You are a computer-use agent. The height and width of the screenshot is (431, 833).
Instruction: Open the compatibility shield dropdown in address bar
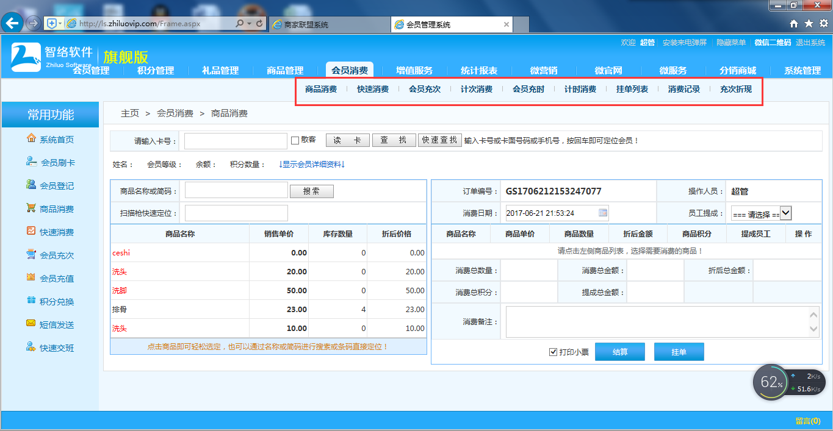[x=54, y=23]
